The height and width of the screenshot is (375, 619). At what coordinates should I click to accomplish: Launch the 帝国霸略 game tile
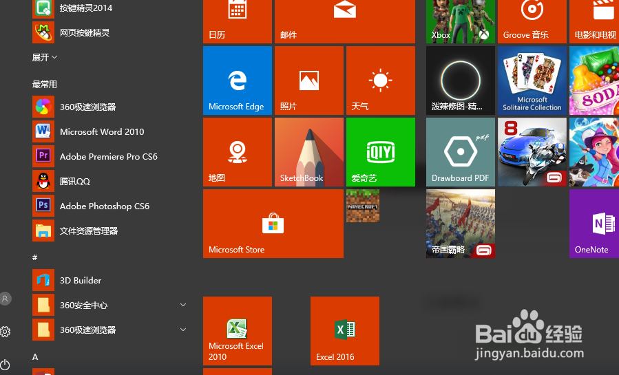[461, 224]
